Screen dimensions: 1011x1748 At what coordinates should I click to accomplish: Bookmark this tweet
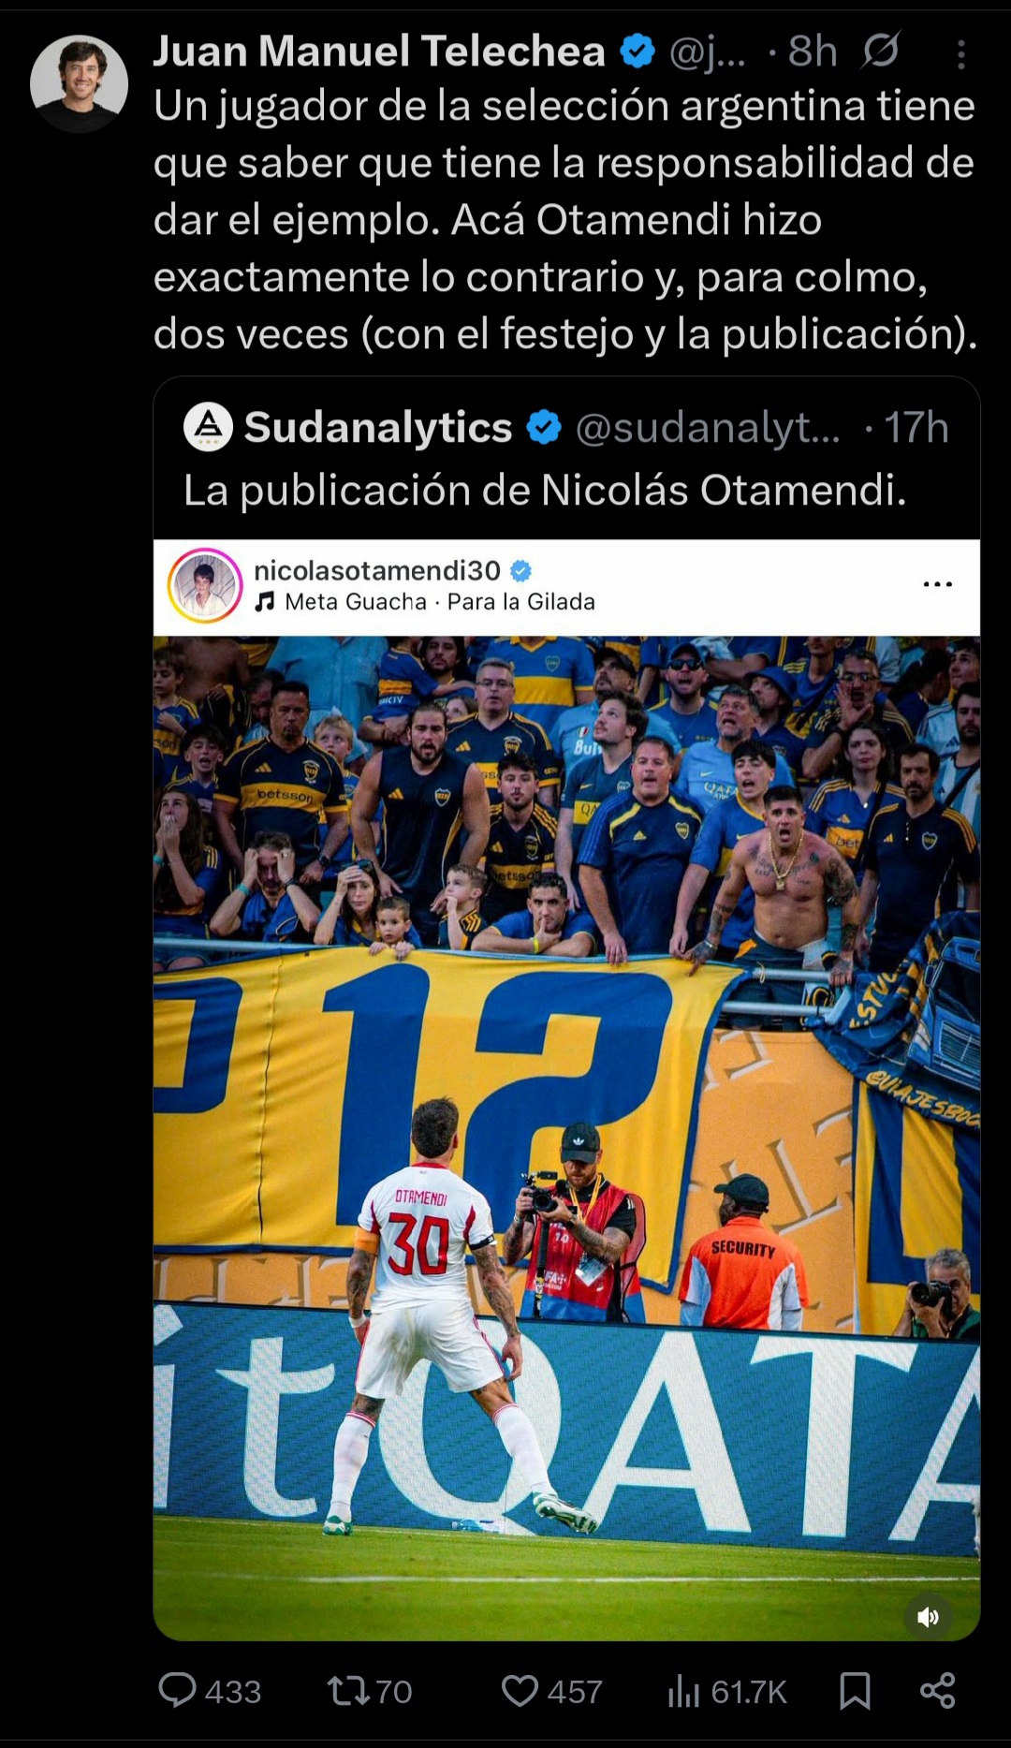[x=855, y=1691]
